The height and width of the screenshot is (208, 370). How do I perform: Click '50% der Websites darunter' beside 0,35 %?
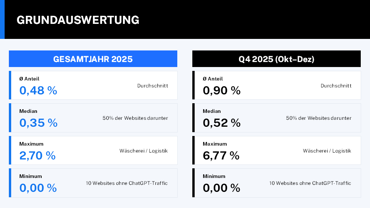click(x=135, y=118)
